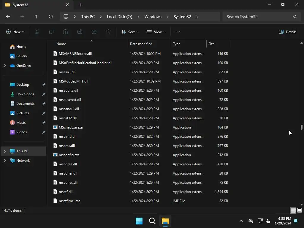This screenshot has width=304, height=228.
Task: Open the See more ellipsis menu
Action: pyautogui.click(x=178, y=32)
